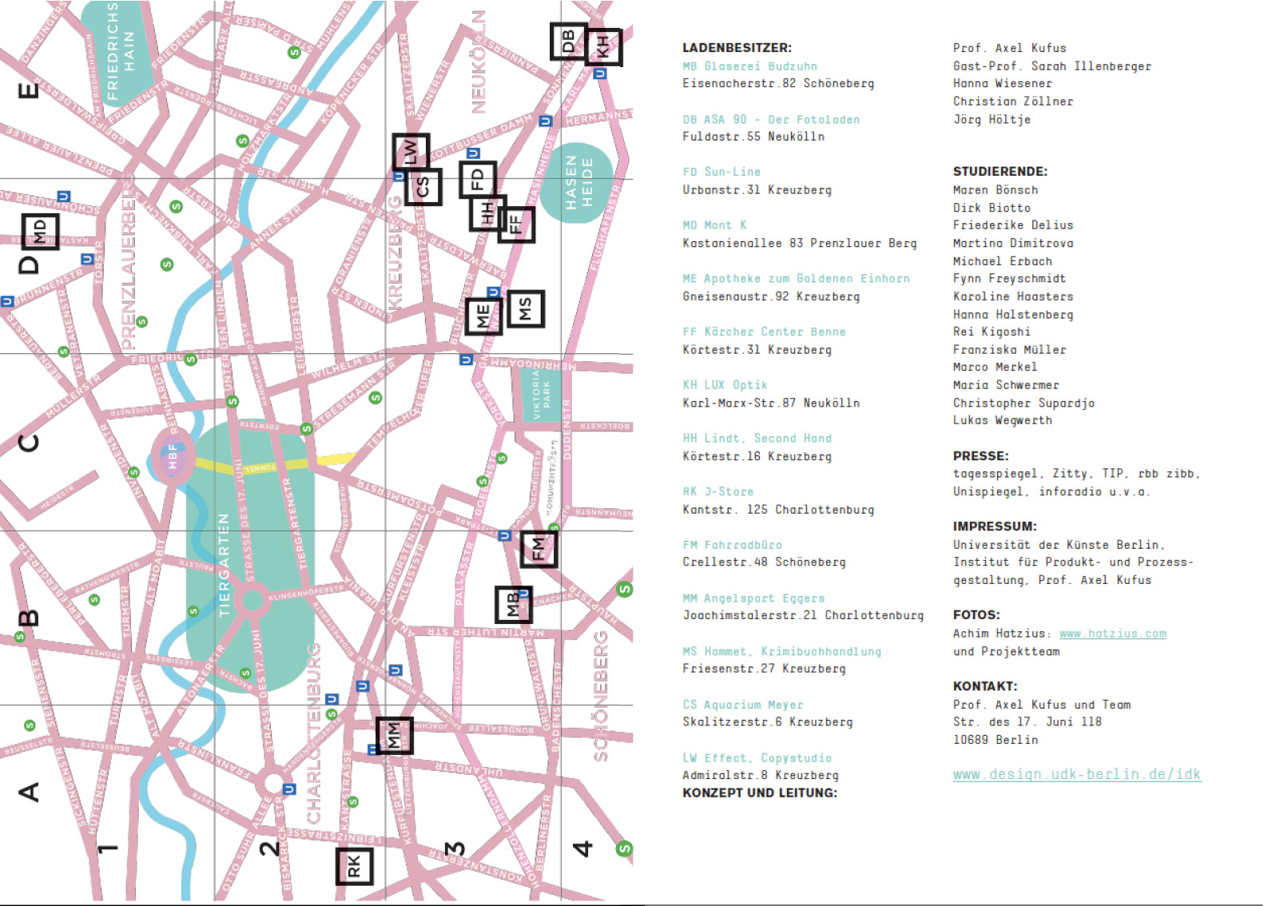
Task: Click the HBF station circle on map
Action: point(173,455)
